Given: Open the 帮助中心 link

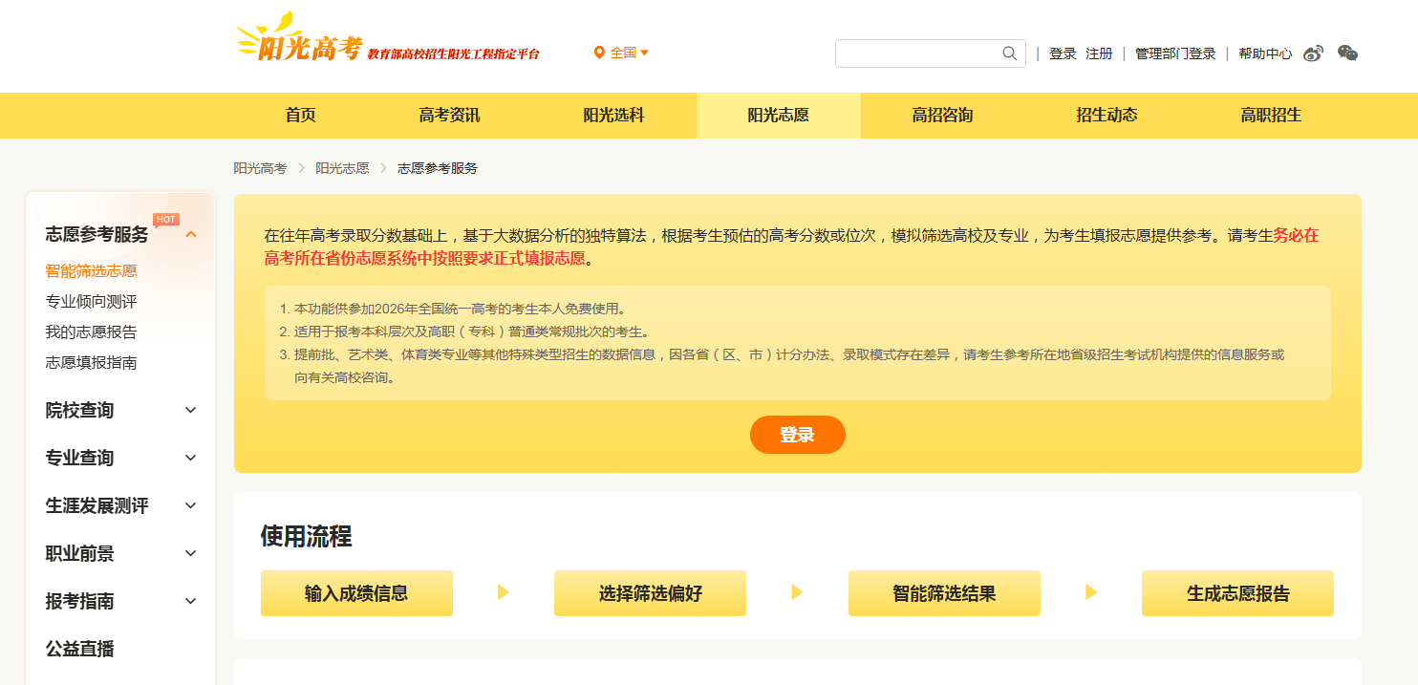Looking at the screenshot, I should (x=1265, y=54).
